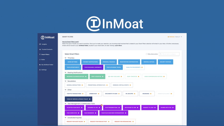The width and height of the screenshot is (224, 126).
Task: Click the star on Promotional Offers tile
Action: point(107,85)
